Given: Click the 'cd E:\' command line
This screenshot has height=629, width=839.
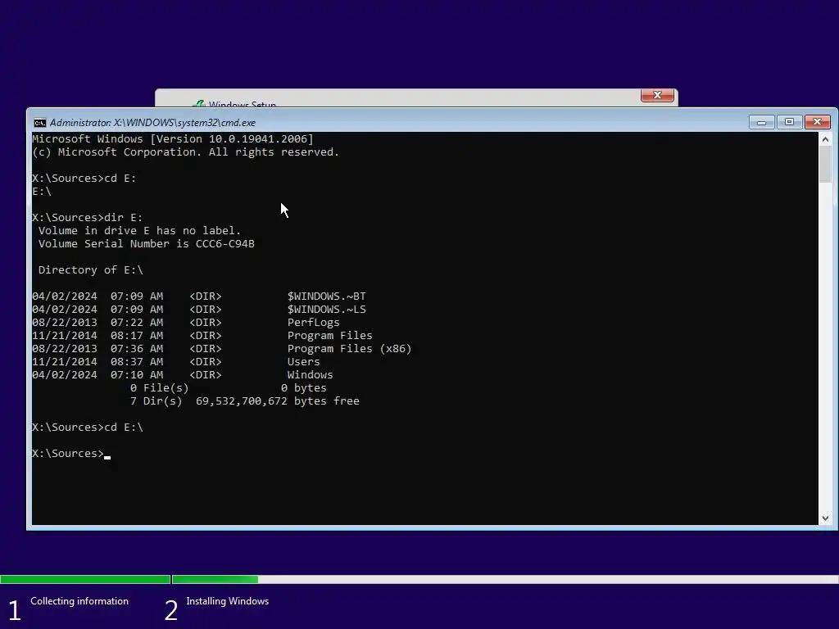Looking at the screenshot, I should coord(87,428).
